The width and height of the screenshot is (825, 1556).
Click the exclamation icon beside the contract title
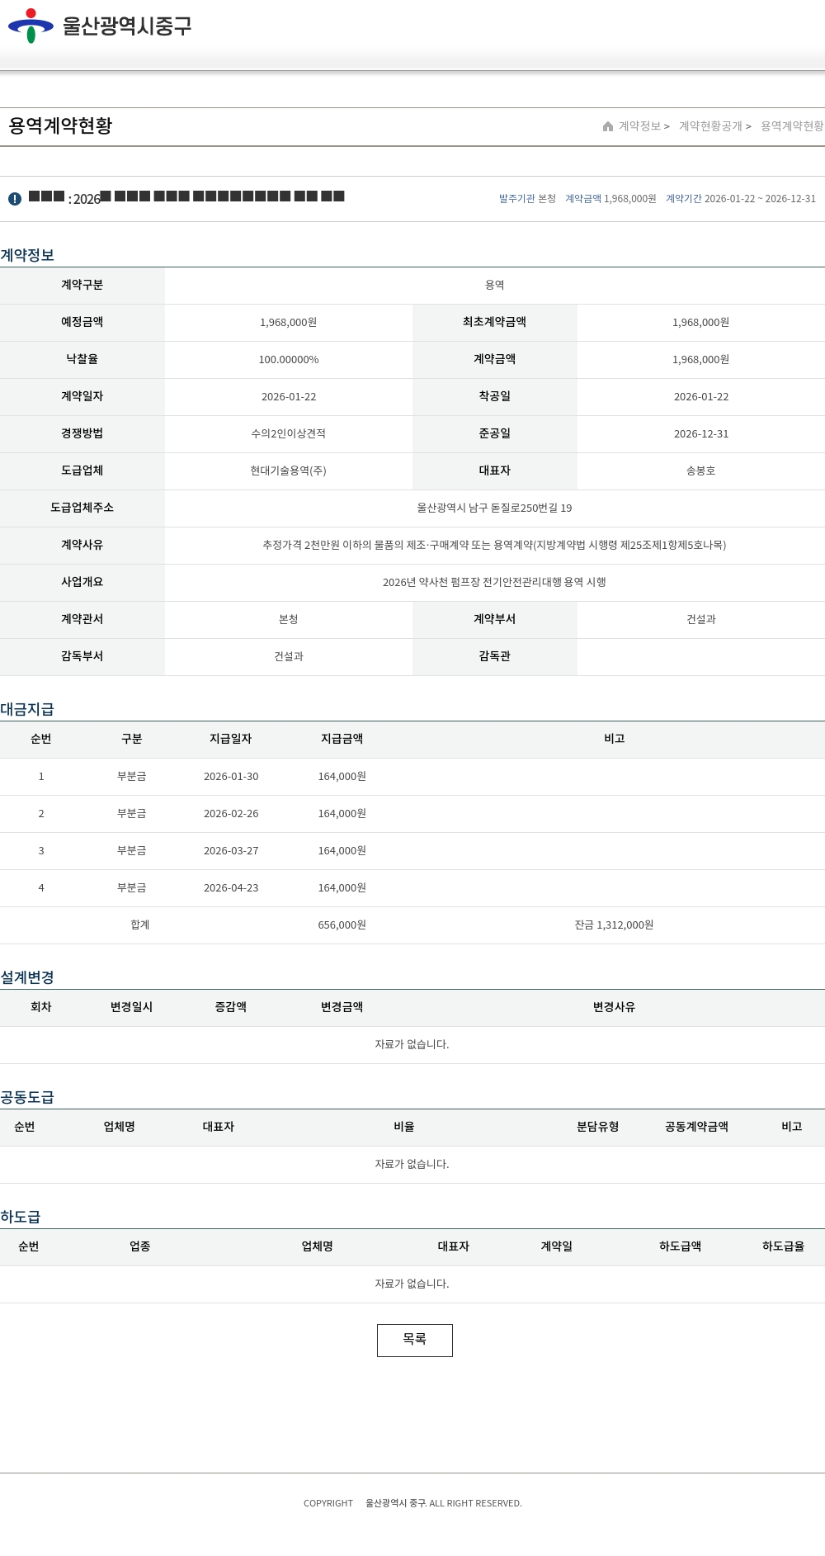pos(15,199)
